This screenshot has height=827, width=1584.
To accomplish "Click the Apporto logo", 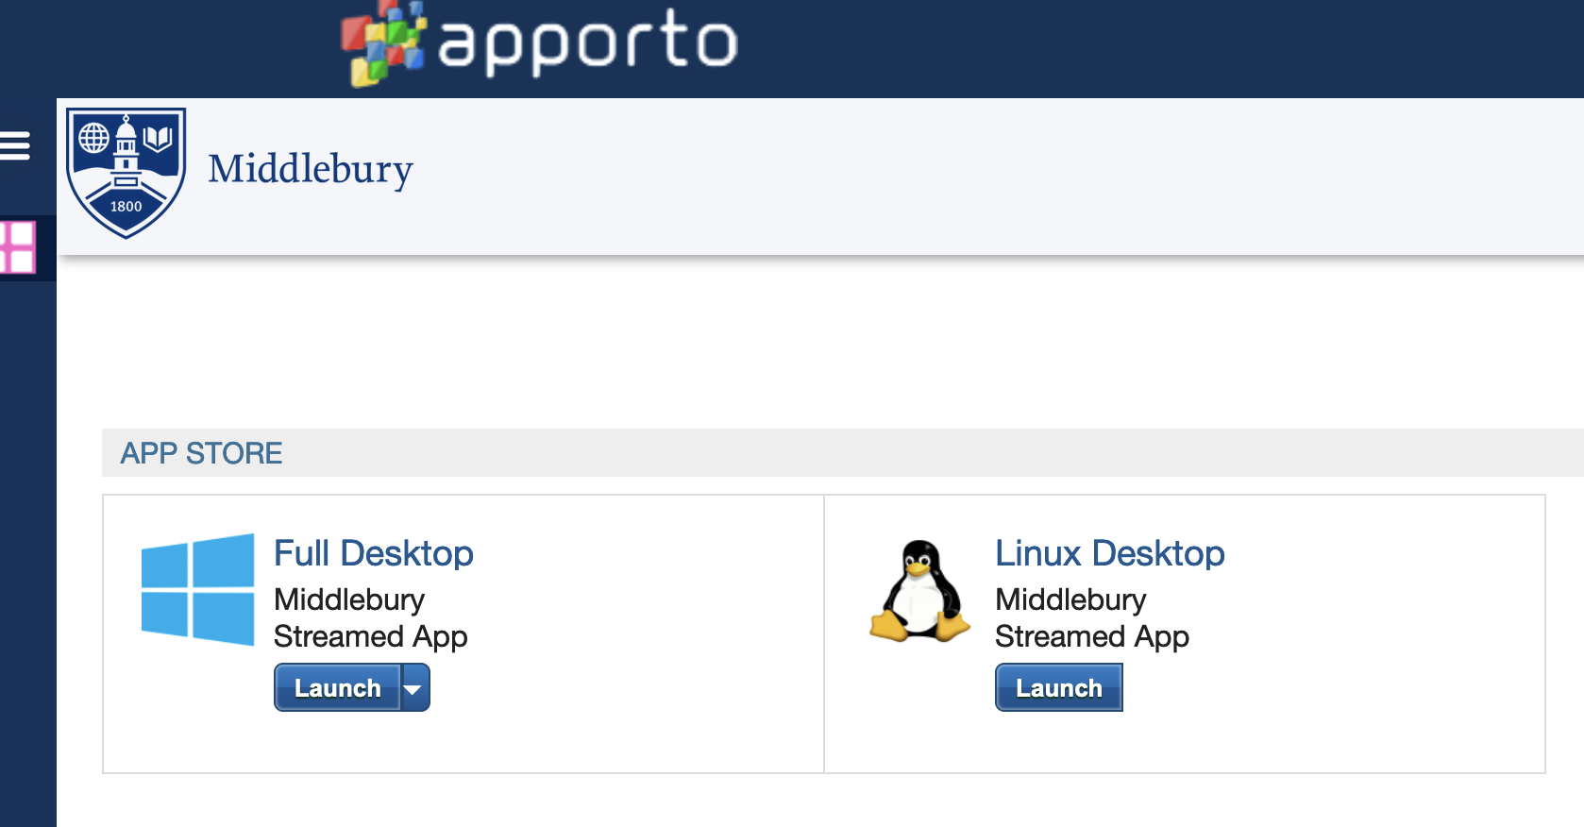I will [539, 43].
